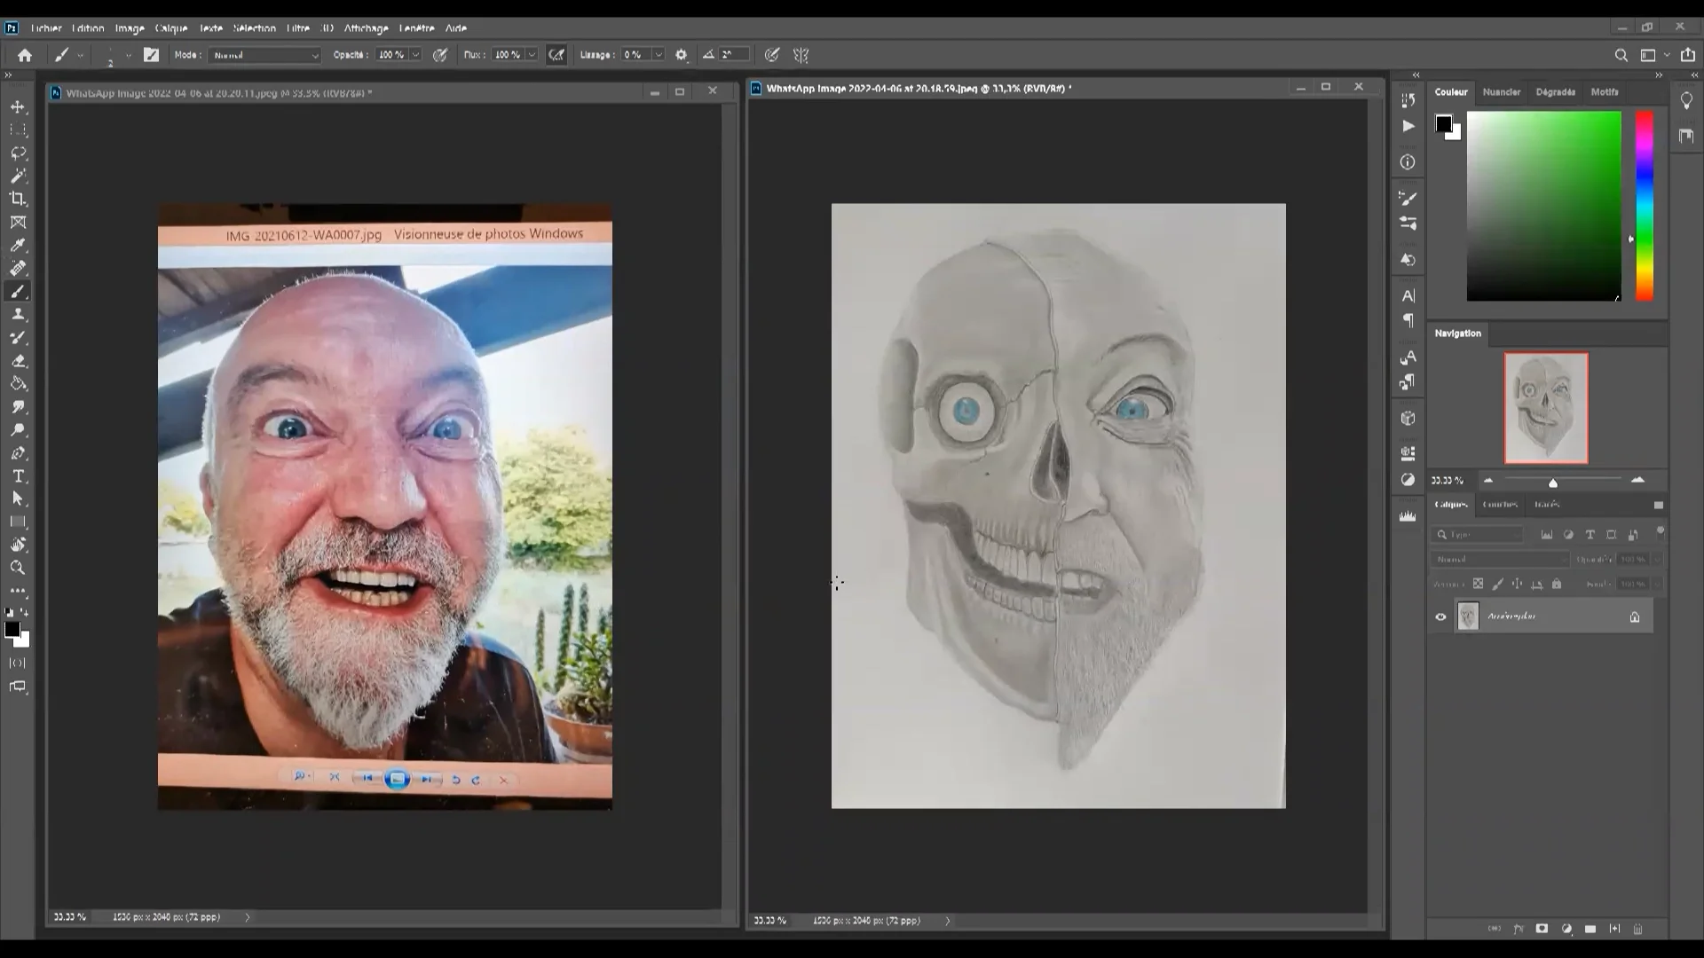1704x958 pixels.
Task: Switch to the Dégradés tab
Action: [x=1556, y=92]
